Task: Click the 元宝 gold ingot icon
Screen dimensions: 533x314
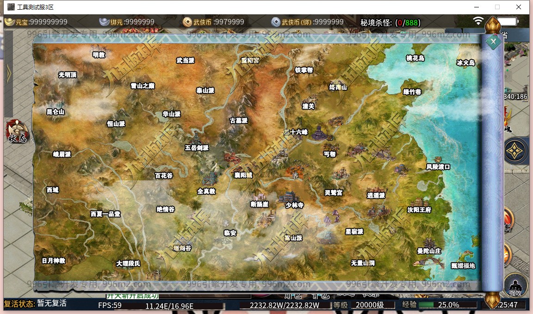Action: (x=10, y=22)
